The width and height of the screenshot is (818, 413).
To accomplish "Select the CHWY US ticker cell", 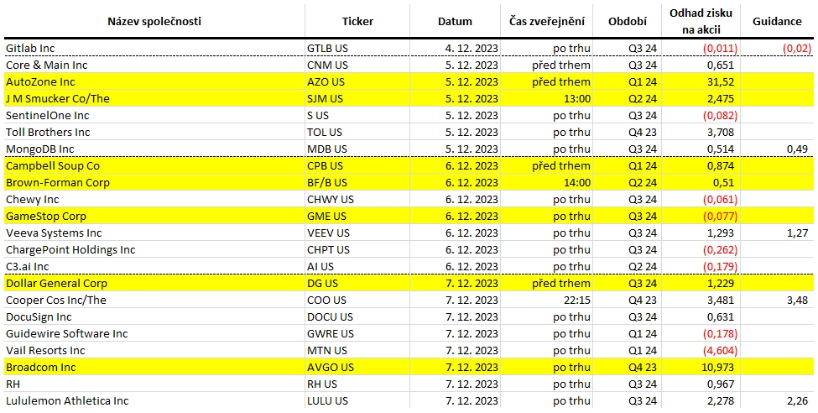I will pyautogui.click(x=331, y=200).
